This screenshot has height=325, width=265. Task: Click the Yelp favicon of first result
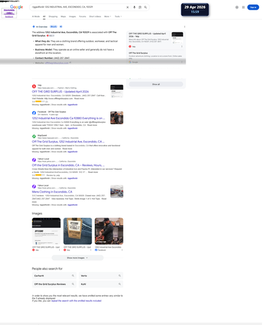[x=34, y=86]
